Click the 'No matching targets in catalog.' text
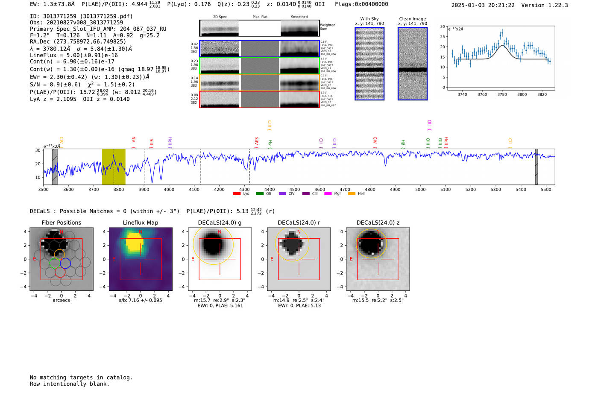The image size is (598, 407). tap(81, 378)
